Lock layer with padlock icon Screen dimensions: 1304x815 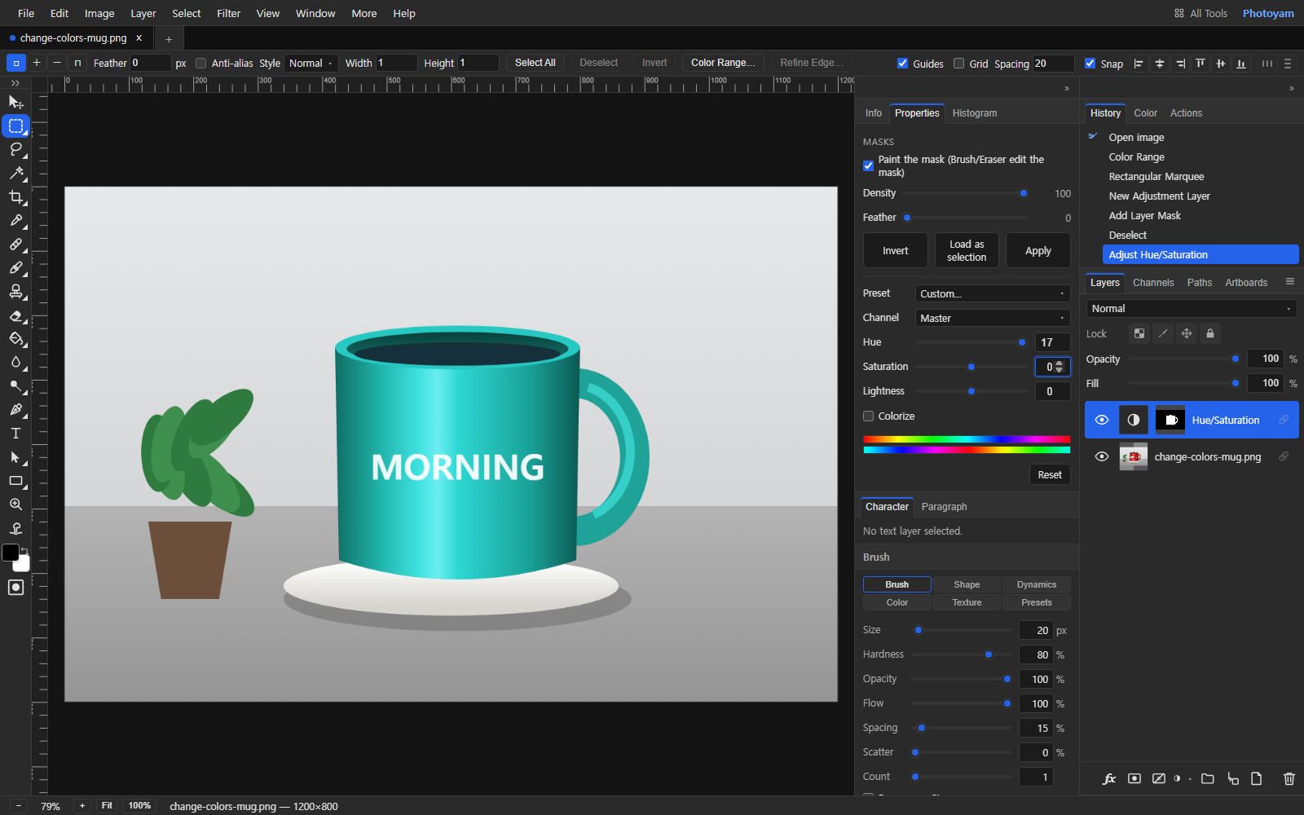(1210, 333)
